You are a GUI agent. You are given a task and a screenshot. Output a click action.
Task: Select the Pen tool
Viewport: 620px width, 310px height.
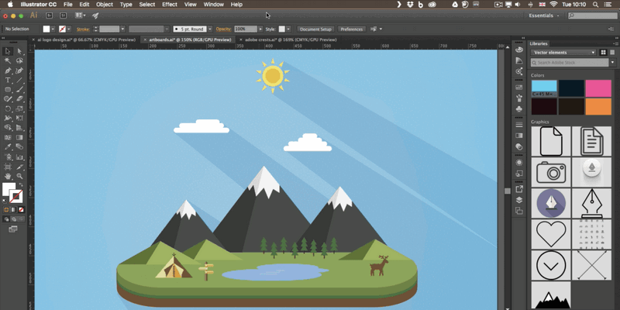tap(8, 71)
